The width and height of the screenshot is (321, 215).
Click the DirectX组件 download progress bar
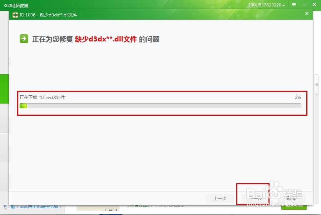point(160,106)
